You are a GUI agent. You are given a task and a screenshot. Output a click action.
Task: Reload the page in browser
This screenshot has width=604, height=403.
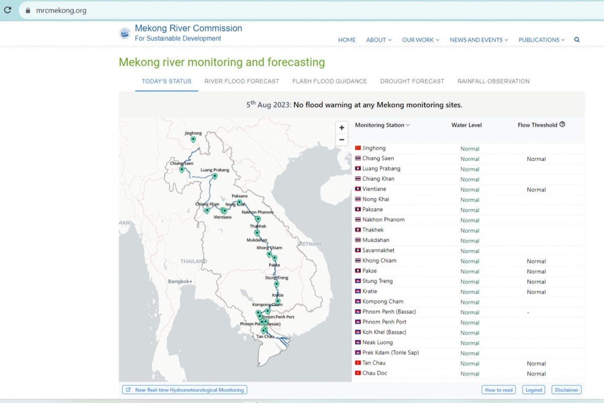[x=8, y=10]
